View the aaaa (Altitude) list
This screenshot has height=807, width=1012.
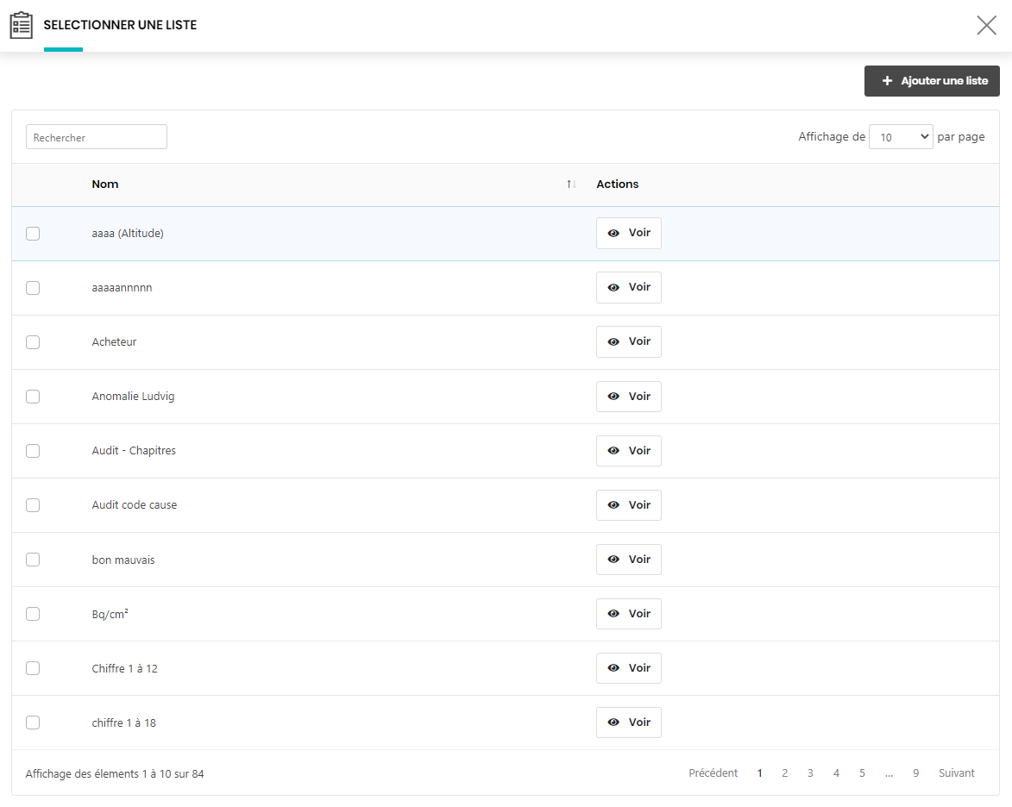pos(628,234)
